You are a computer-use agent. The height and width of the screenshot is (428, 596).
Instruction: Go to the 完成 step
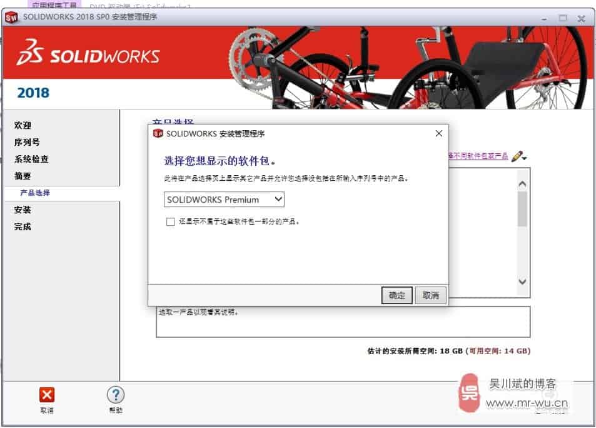pos(23,227)
